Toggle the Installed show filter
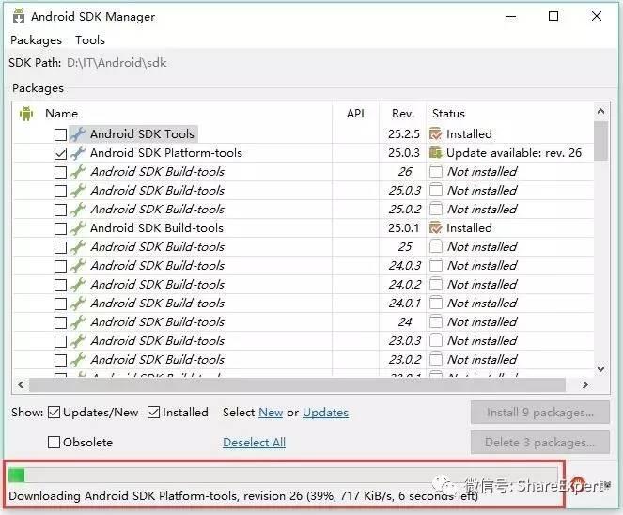 click(x=153, y=413)
